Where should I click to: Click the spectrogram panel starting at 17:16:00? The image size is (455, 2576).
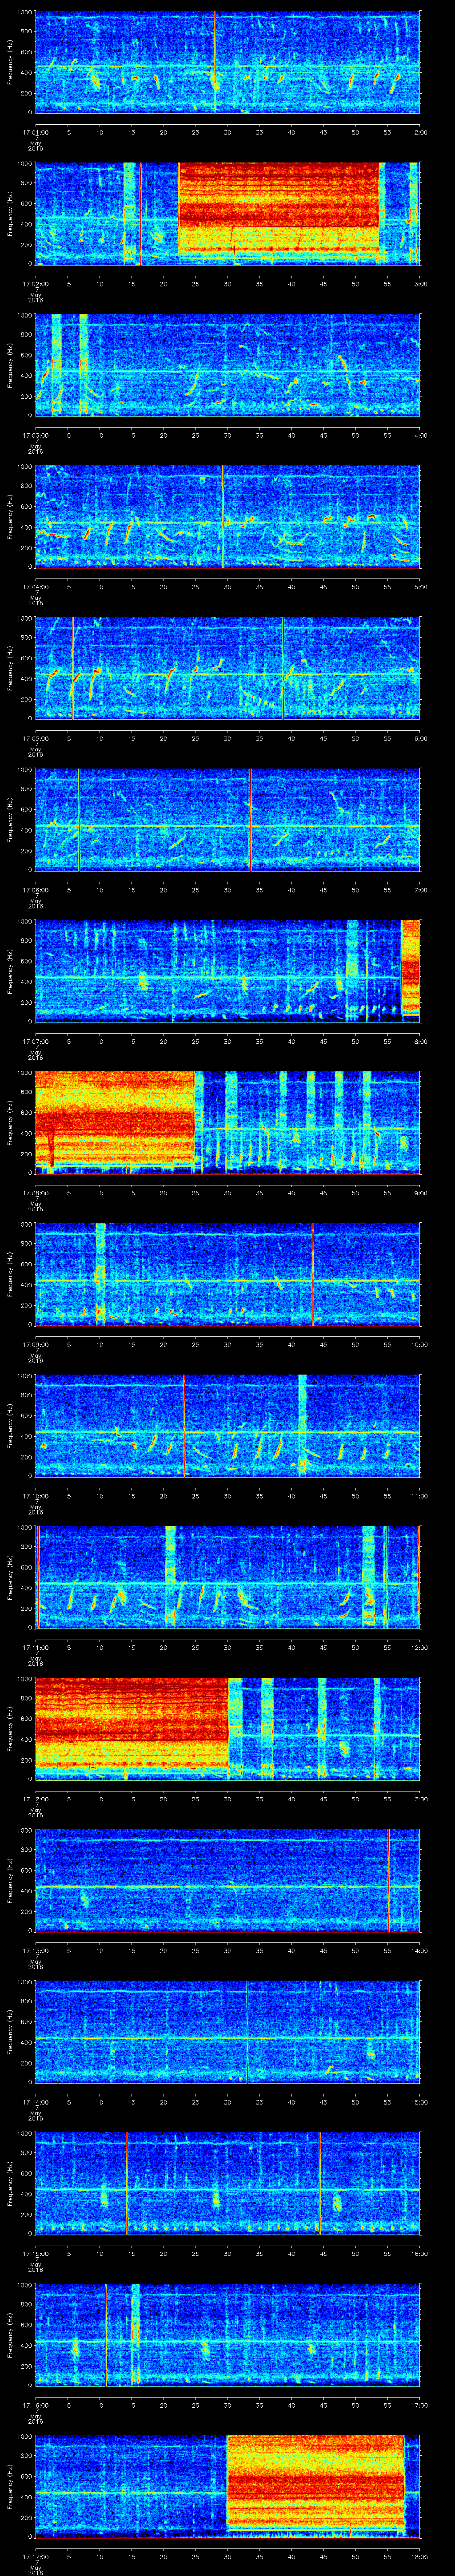coord(227,2335)
